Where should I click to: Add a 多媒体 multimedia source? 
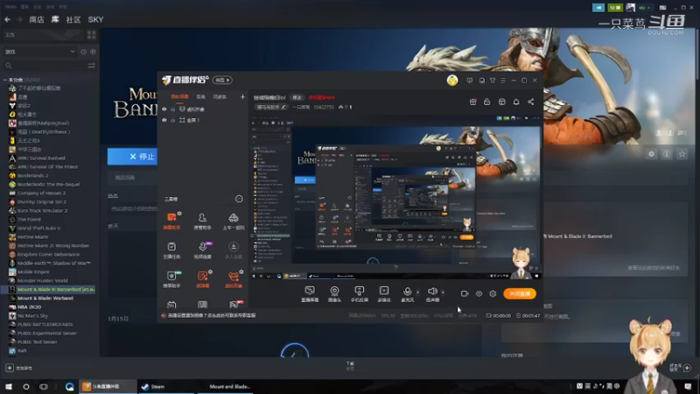pos(384,292)
